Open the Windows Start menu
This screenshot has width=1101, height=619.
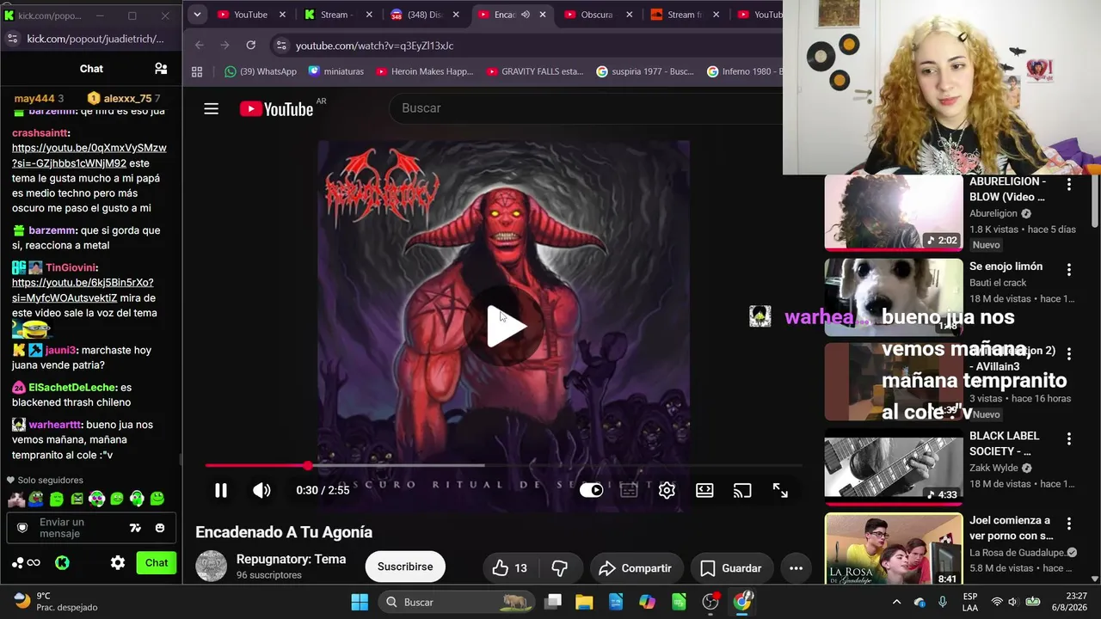coord(360,602)
